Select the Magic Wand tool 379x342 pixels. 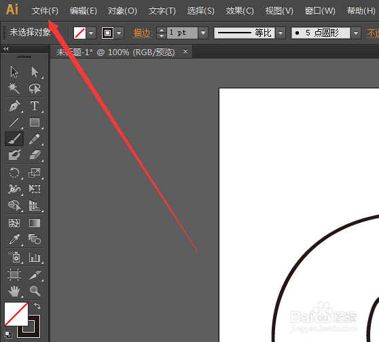coord(14,88)
